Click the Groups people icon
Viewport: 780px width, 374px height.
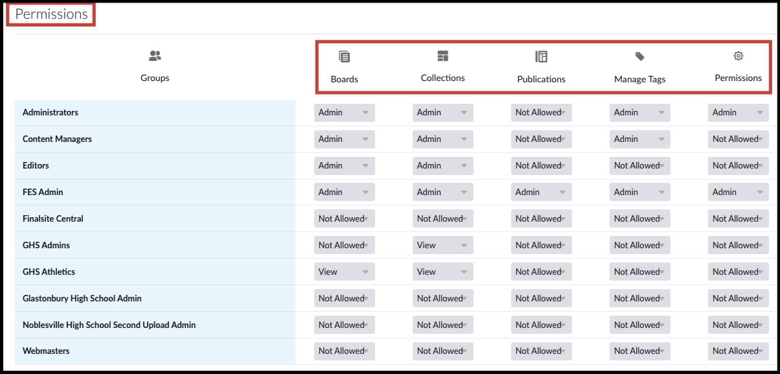(155, 56)
